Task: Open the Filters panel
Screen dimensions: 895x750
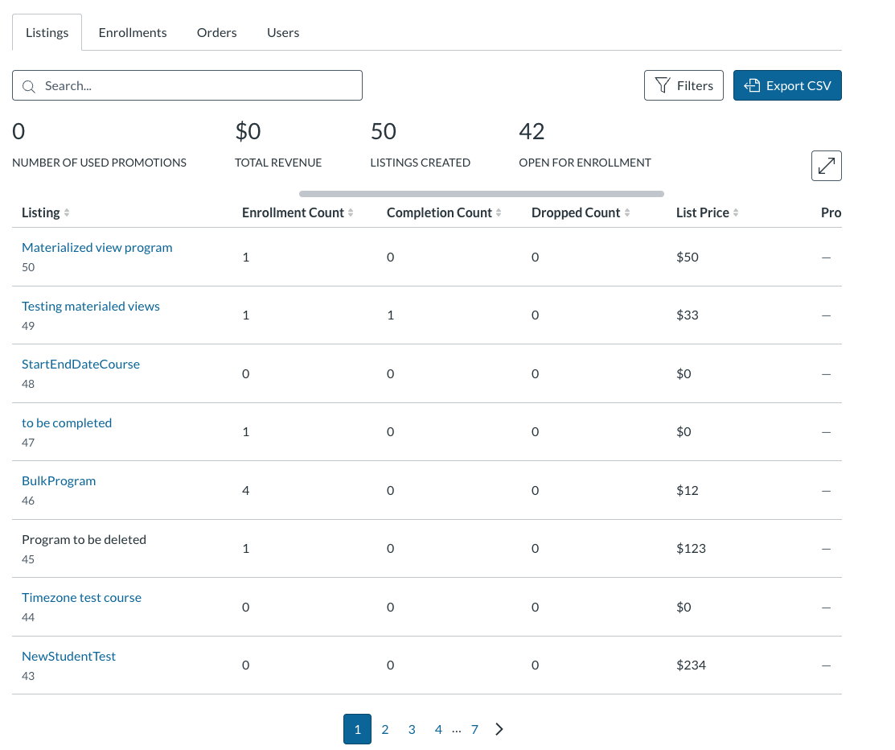Action: 684,85
